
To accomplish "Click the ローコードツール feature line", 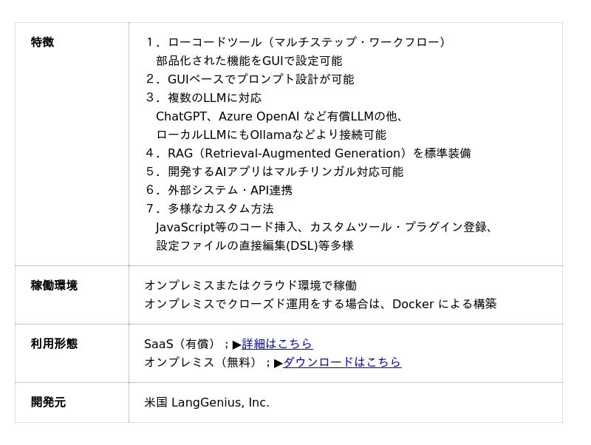I will pos(295,42).
